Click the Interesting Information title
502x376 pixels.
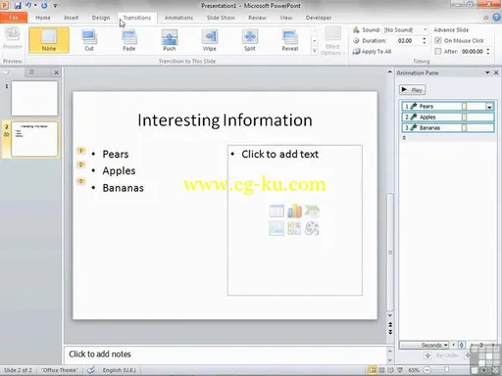pyautogui.click(x=225, y=120)
